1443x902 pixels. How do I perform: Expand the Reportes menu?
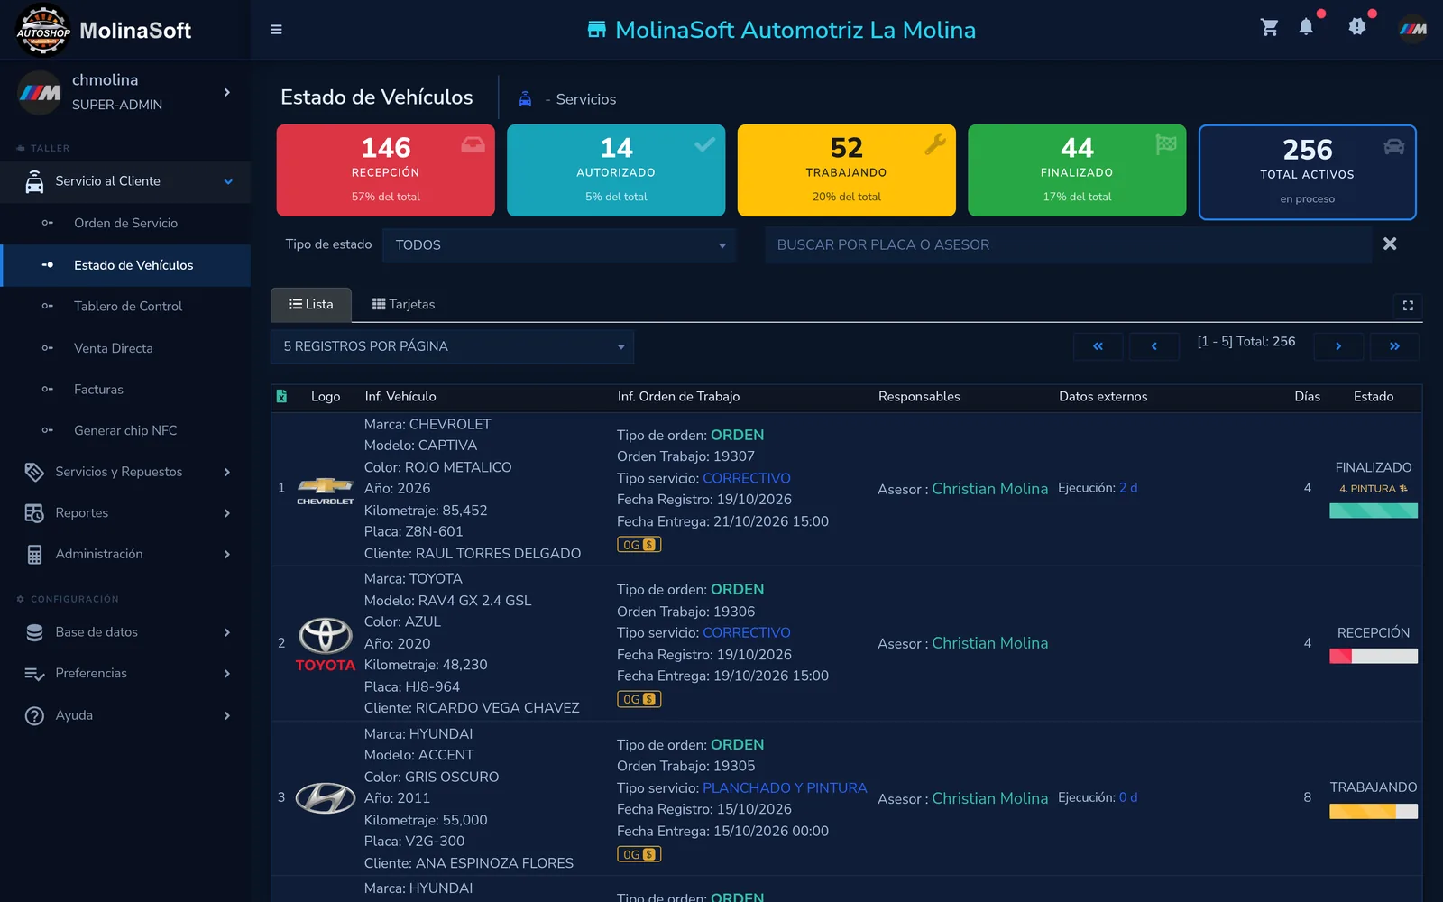125,513
